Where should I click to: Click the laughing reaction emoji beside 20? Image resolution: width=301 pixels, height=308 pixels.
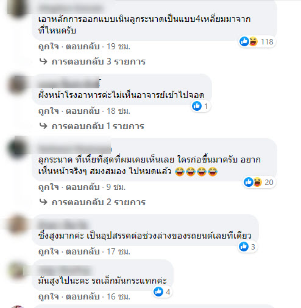257,182
